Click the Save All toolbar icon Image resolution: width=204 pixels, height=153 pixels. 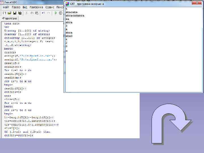20,13
